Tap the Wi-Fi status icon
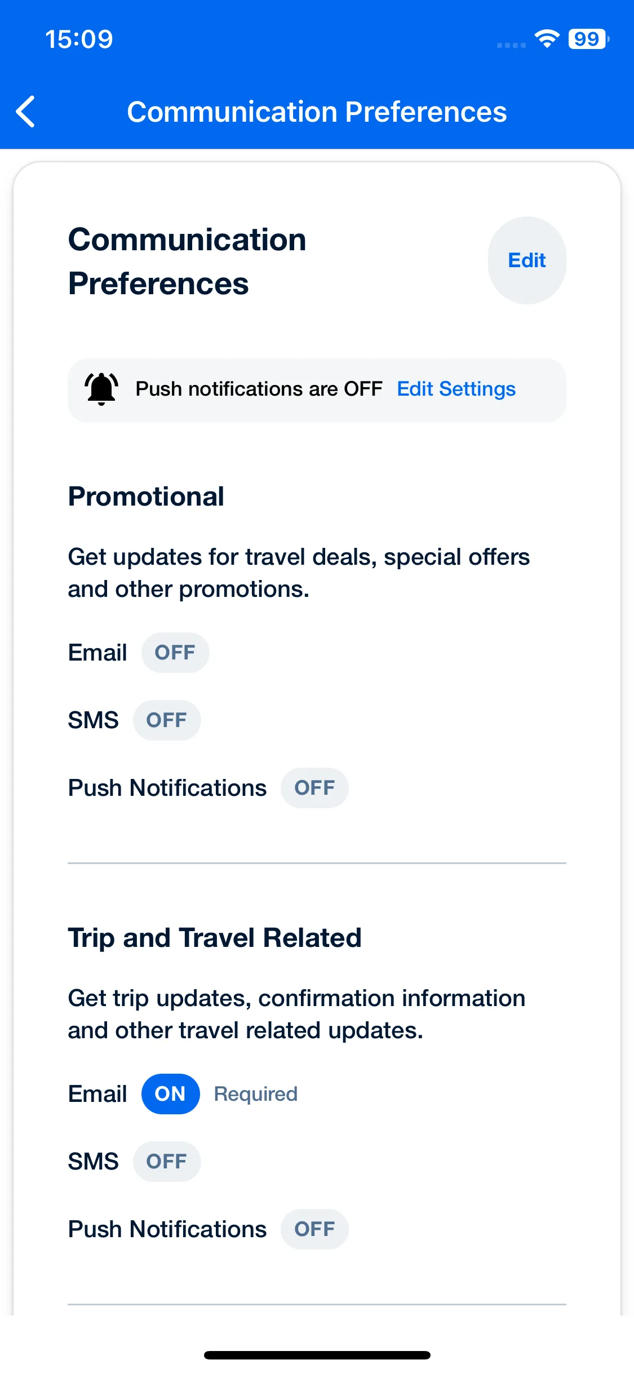Viewport: 634px width, 1373px height. click(547, 39)
